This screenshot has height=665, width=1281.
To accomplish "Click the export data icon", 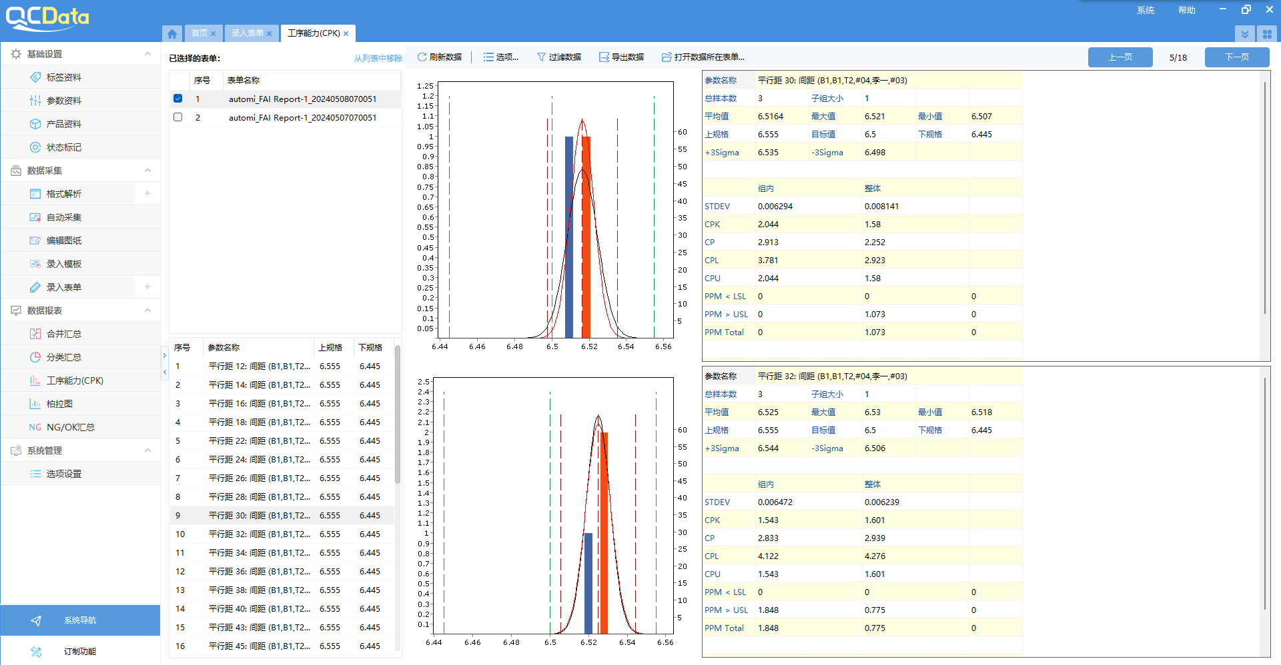I will coord(604,57).
